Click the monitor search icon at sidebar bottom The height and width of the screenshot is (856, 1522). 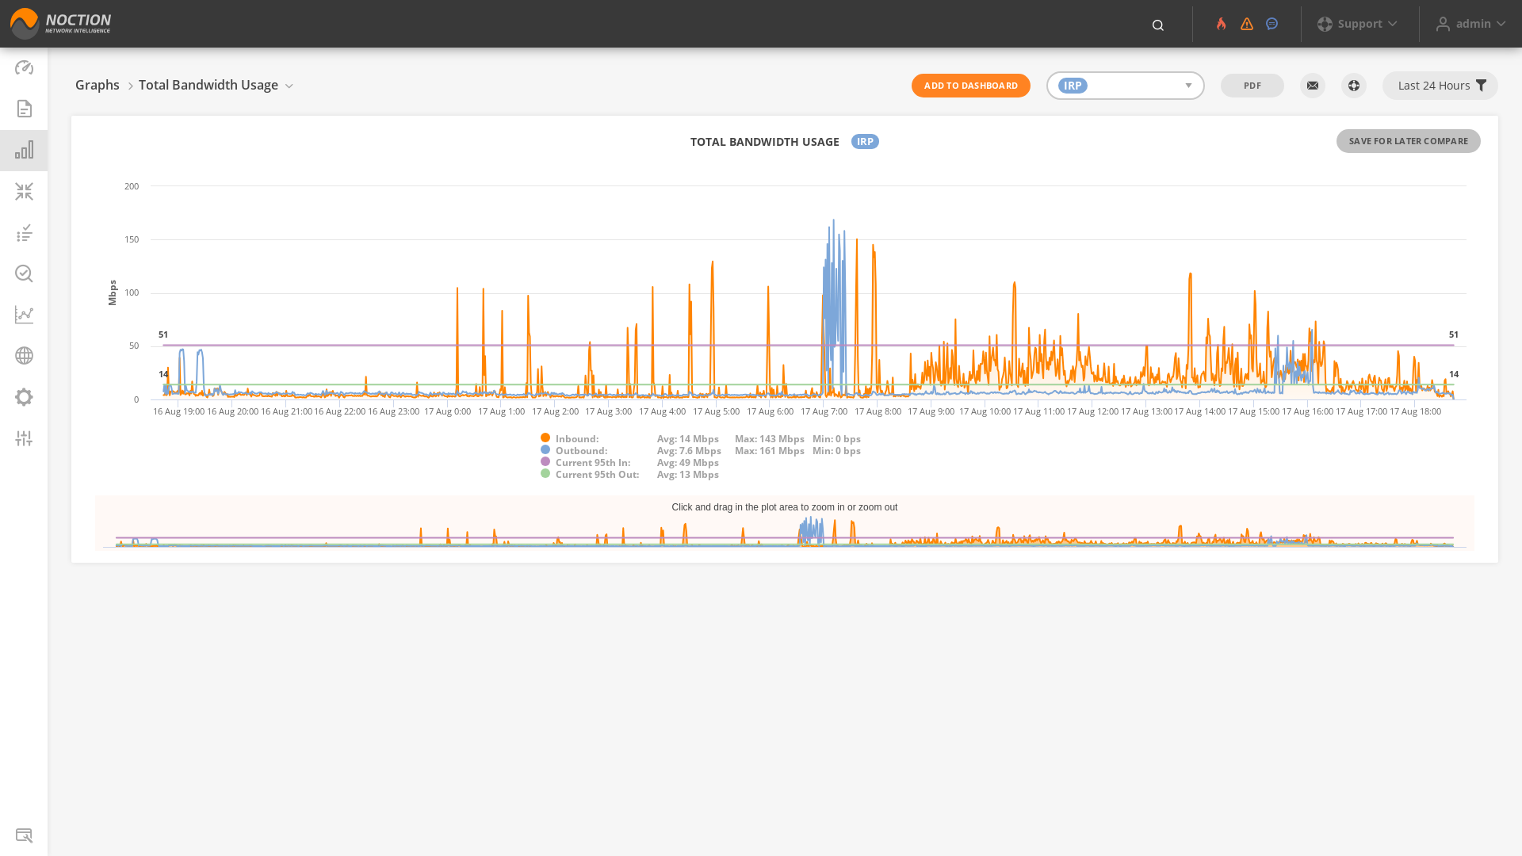pos(24,835)
